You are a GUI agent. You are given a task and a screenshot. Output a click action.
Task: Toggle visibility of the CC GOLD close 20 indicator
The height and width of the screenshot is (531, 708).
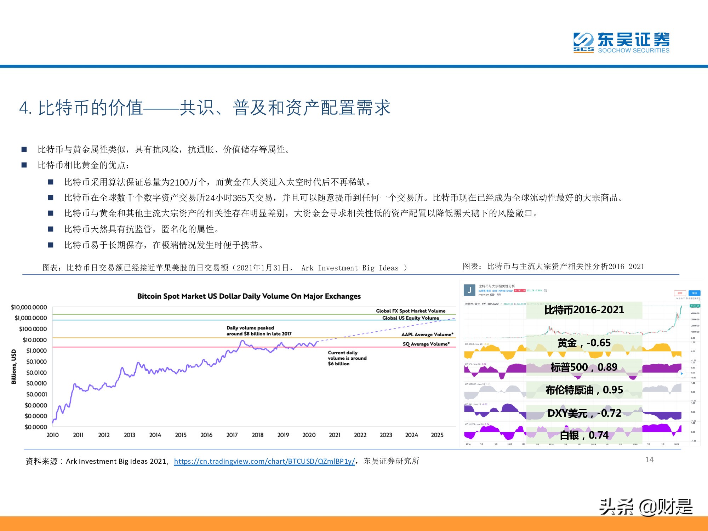pyautogui.click(x=473, y=344)
